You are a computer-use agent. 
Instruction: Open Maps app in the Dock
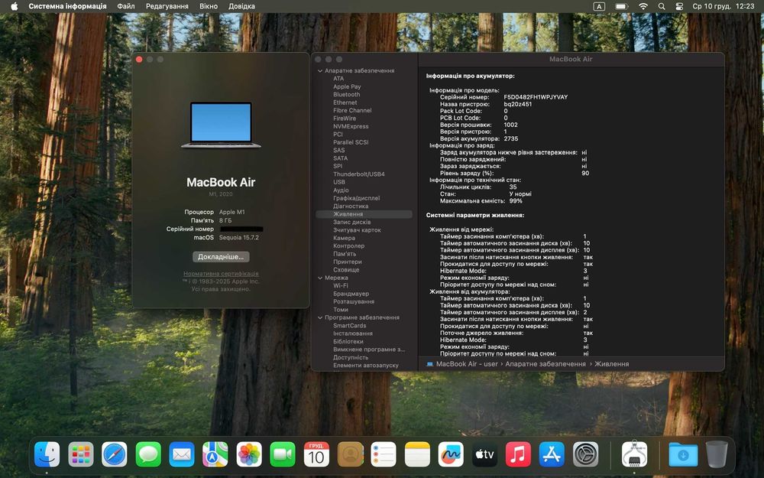pyautogui.click(x=215, y=454)
